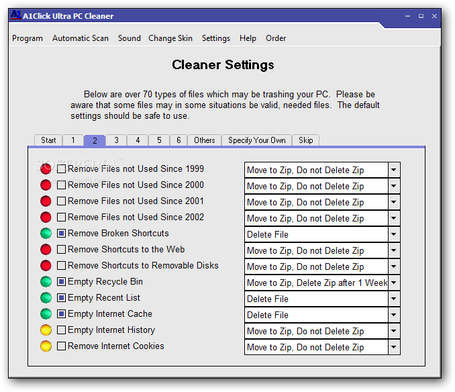The width and height of the screenshot is (455, 392).
Task: Go to the Skip tab
Action: tap(305, 140)
